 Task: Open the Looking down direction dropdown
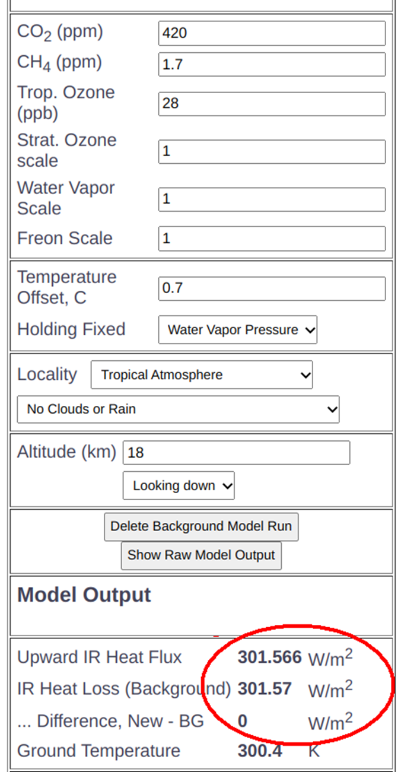click(x=179, y=485)
